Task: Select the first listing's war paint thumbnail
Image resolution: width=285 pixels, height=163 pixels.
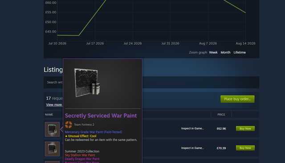Action: point(52,129)
